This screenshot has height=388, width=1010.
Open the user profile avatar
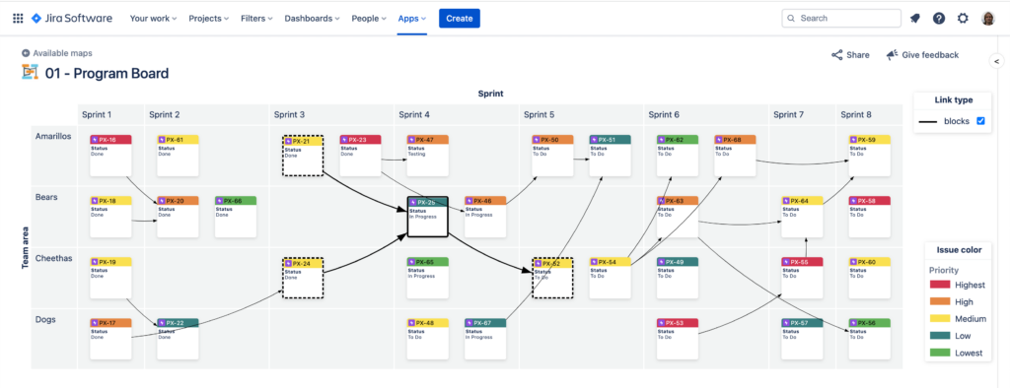click(x=988, y=19)
